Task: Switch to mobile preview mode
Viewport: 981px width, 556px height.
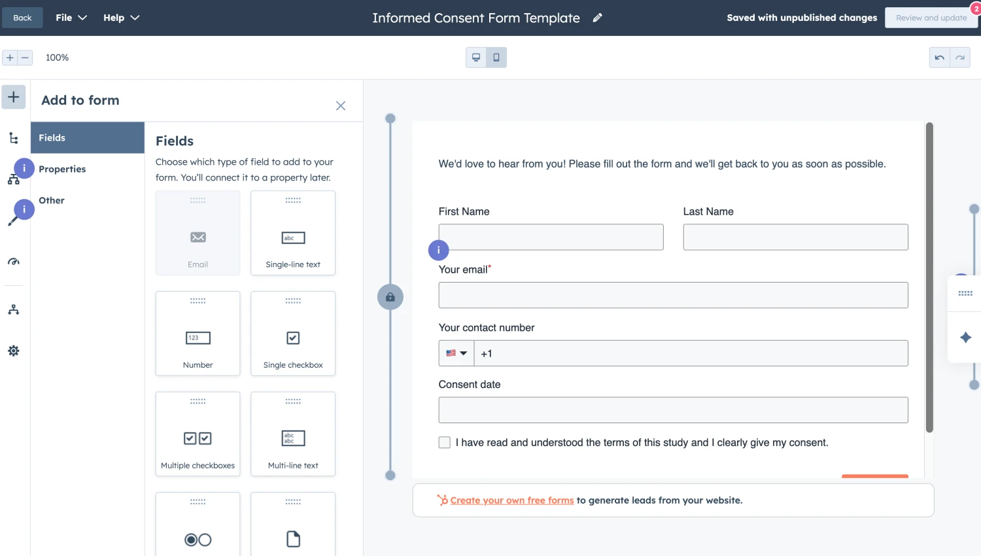Action: [x=496, y=58]
